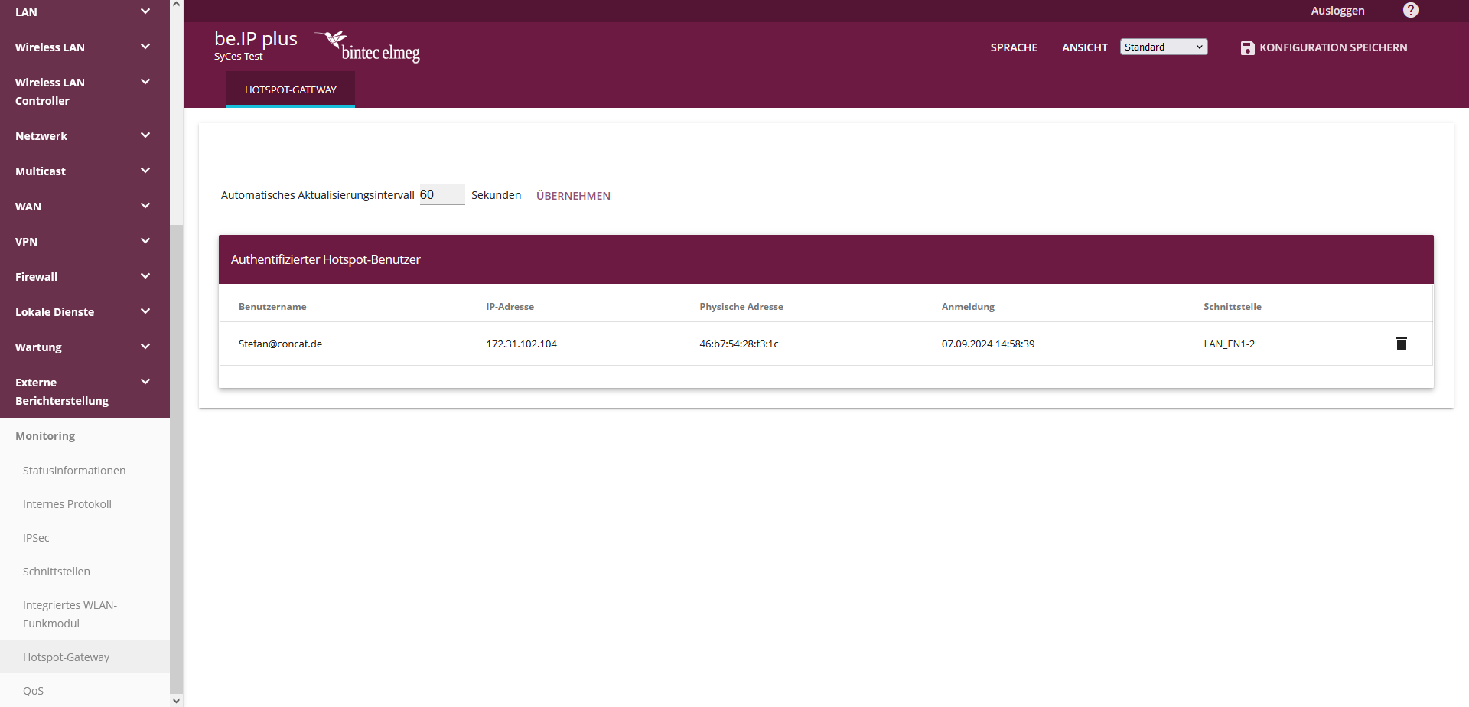Open the Ansicht Standard dropdown
This screenshot has height=707, width=1469.
[1164, 47]
